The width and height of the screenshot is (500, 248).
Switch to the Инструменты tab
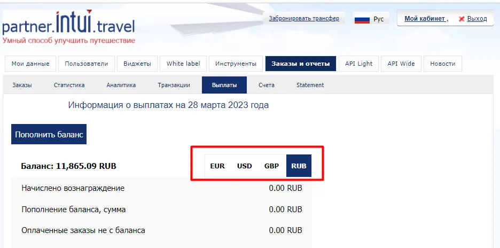pyautogui.click(x=236, y=64)
